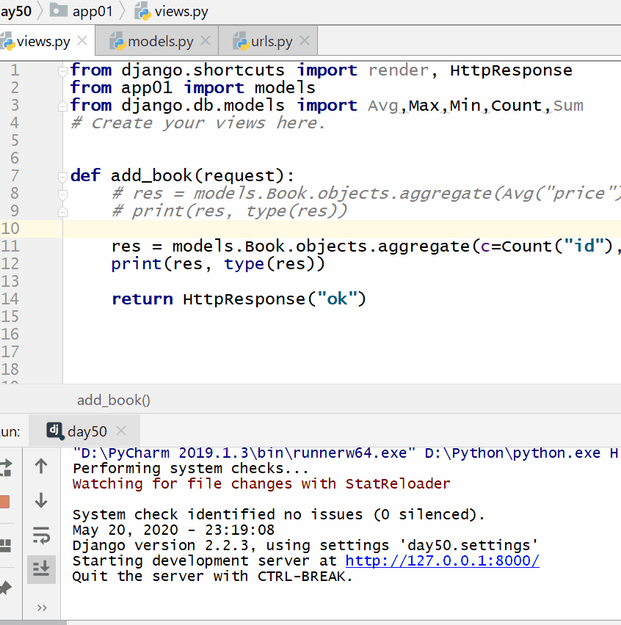Stop the running Django server

pos(4,502)
